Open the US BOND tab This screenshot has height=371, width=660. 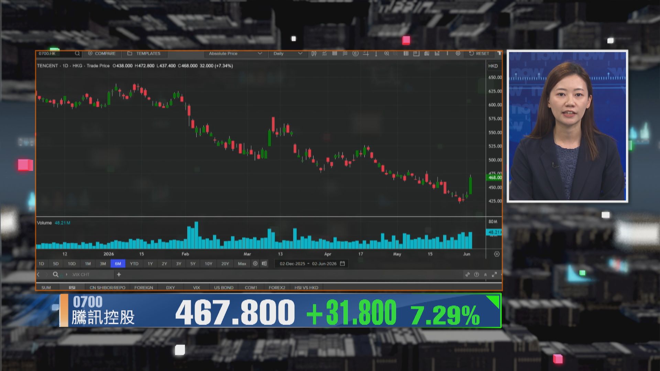coord(224,288)
